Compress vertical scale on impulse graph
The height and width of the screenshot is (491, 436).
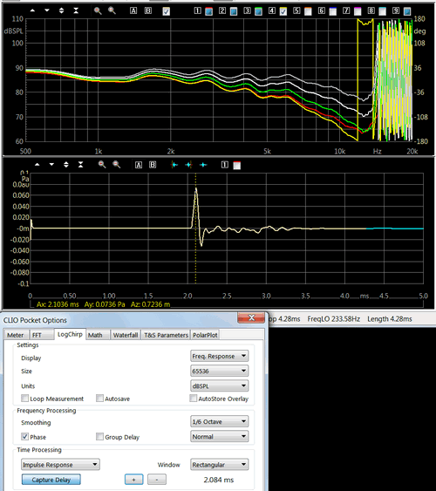80,165
